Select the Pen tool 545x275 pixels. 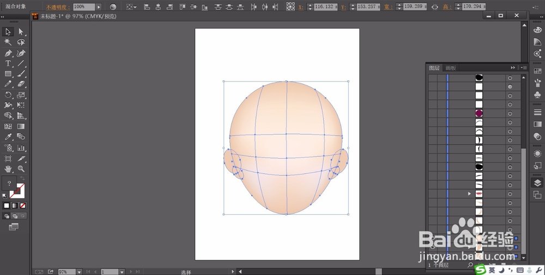8,53
